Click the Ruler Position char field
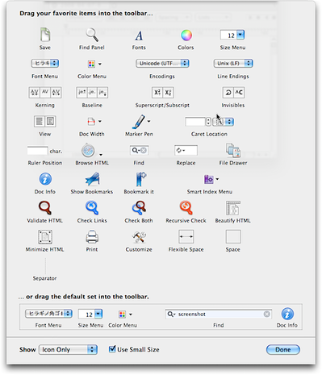 tap(38, 151)
